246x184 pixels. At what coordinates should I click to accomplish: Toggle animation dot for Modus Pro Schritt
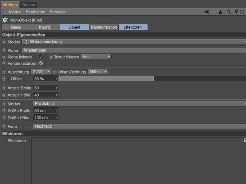4,104
